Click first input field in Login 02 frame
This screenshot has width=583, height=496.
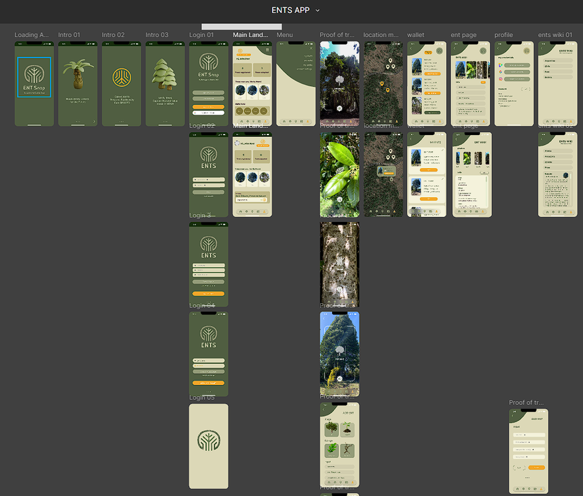point(208,179)
